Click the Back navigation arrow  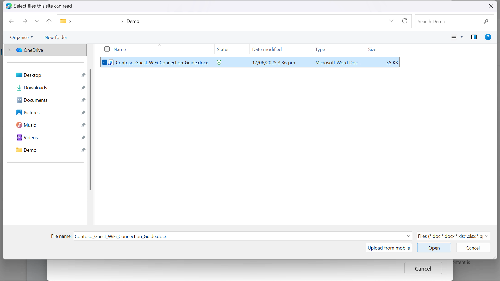[x=11, y=21]
